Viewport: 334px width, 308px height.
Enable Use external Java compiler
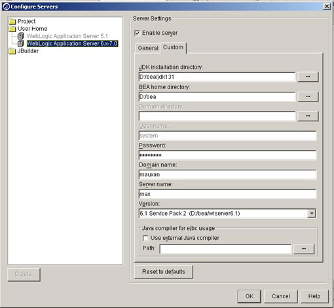145,238
